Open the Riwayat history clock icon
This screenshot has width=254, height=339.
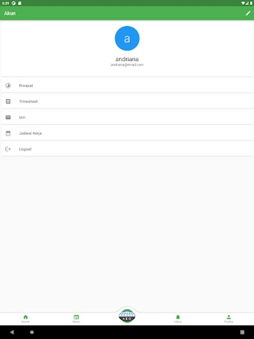[x=8, y=86]
